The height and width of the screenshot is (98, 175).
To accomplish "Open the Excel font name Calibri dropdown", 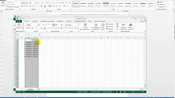I will 37,25.
